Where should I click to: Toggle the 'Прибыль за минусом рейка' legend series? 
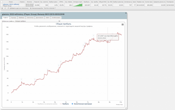tap(46, 104)
